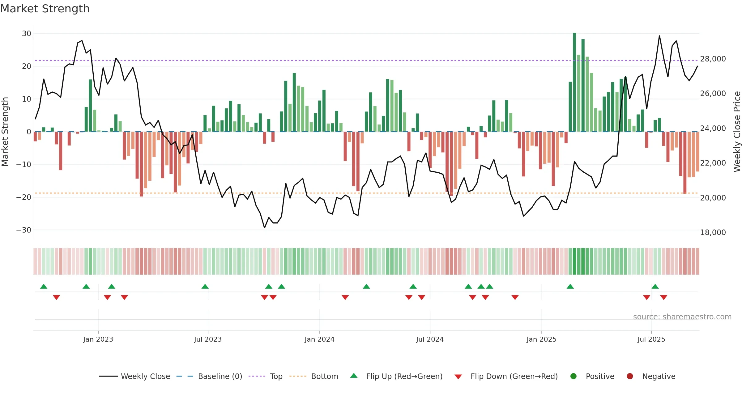The image size is (742, 417).
Task: Click the −10 tick on left axis
Action: (x=24, y=164)
